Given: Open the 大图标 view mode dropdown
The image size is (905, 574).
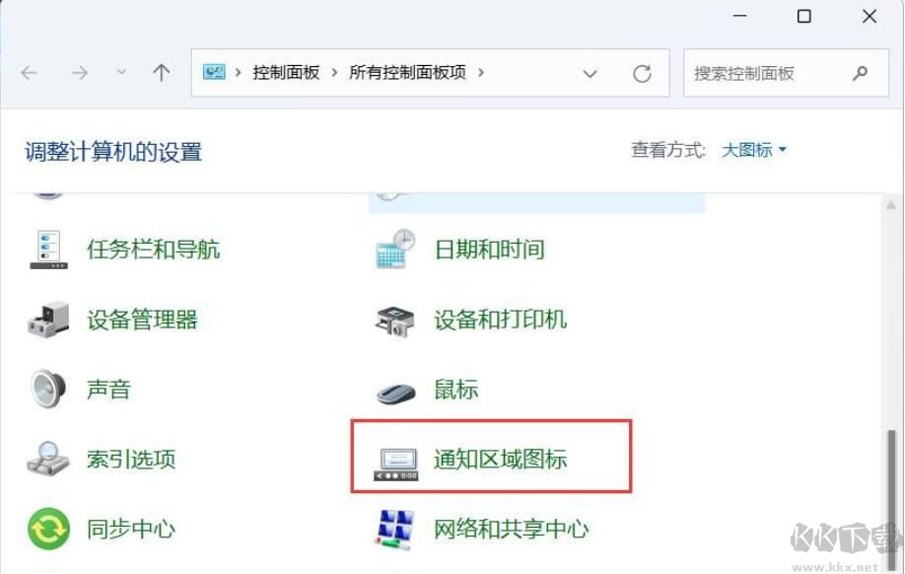Looking at the screenshot, I should (x=754, y=150).
